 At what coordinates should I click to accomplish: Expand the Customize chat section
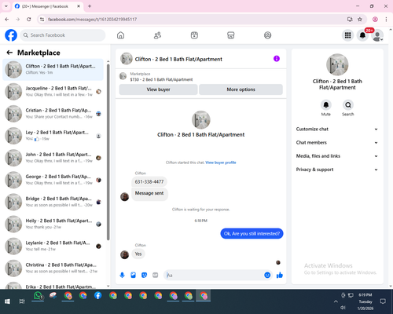pos(337,129)
